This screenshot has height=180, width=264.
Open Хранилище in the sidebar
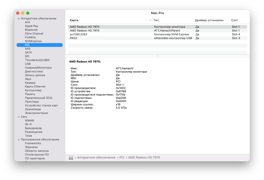coord(33,109)
